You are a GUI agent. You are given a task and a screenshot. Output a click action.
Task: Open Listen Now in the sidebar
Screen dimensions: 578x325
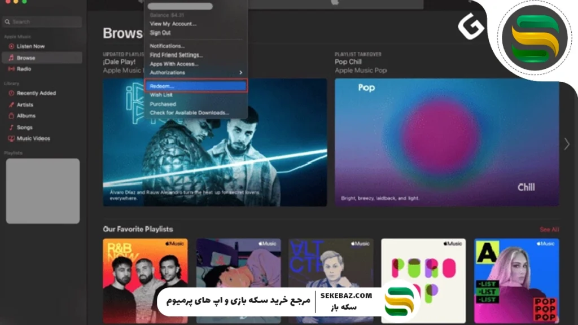click(x=30, y=46)
